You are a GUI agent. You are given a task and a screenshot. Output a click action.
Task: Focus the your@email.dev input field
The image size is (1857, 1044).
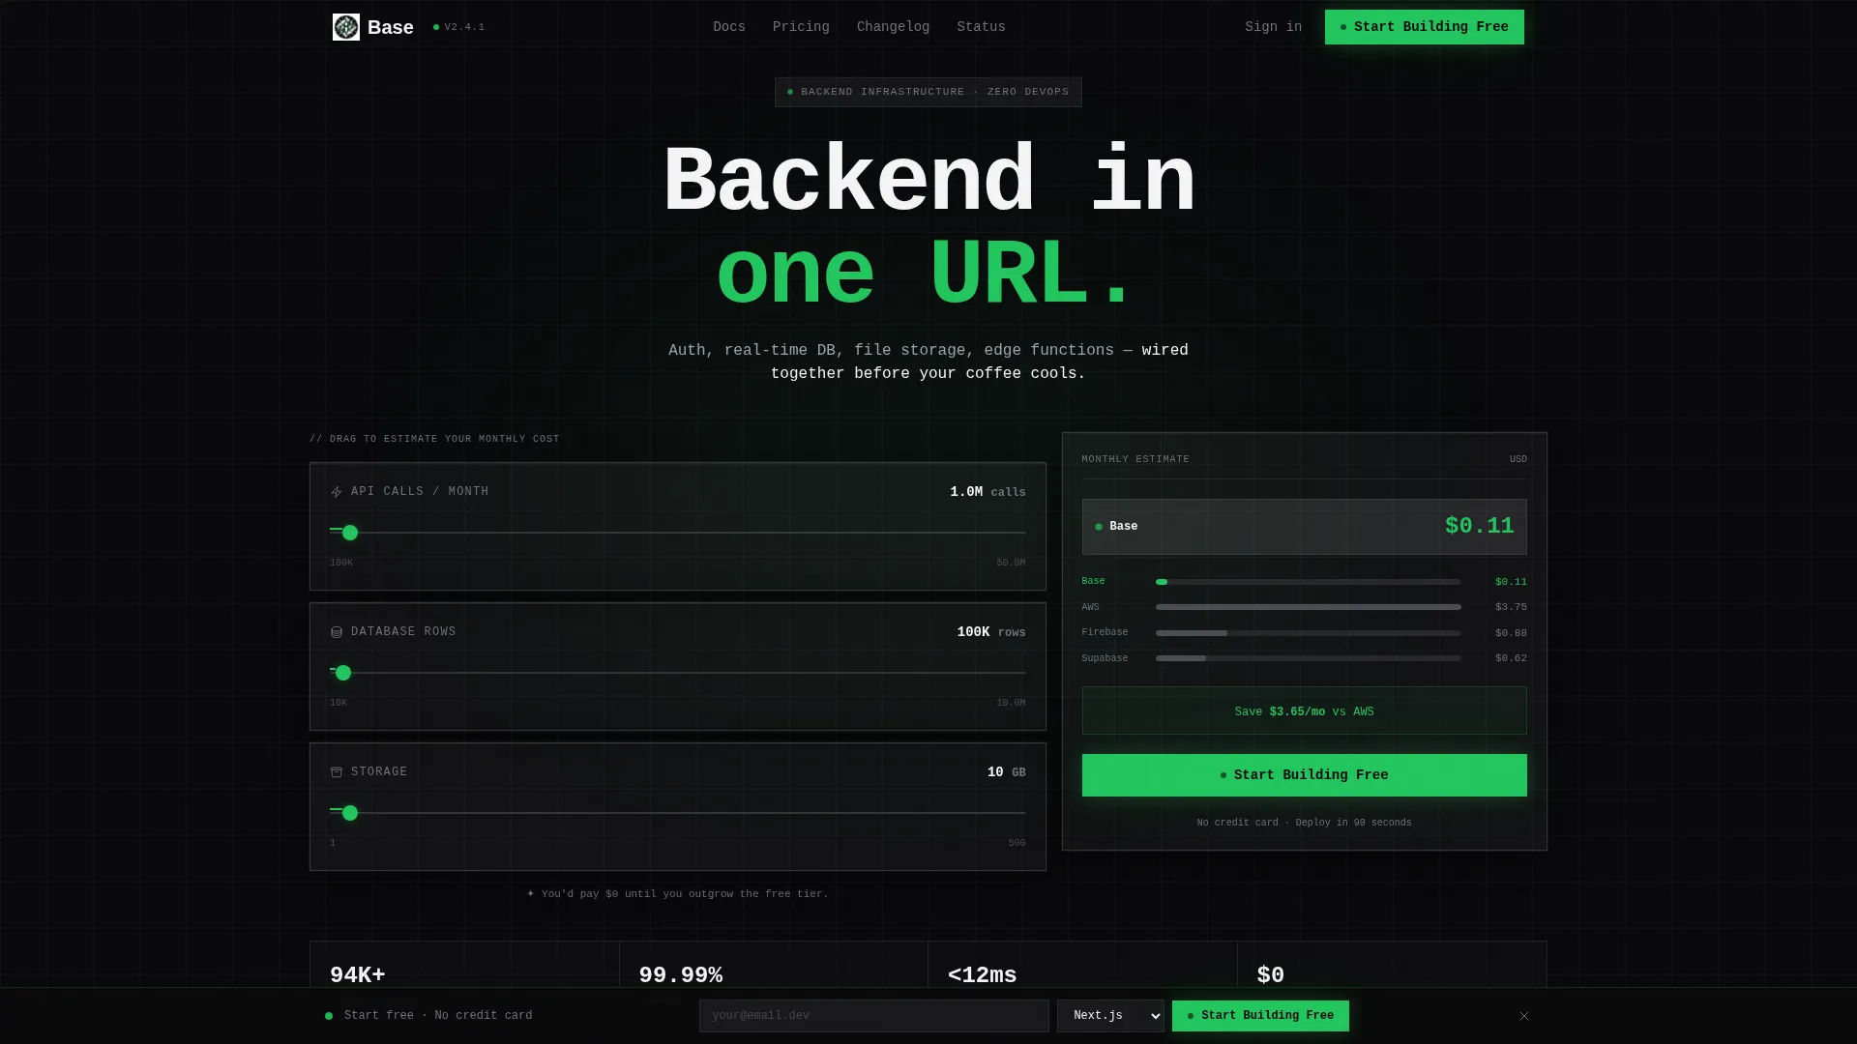873,1016
